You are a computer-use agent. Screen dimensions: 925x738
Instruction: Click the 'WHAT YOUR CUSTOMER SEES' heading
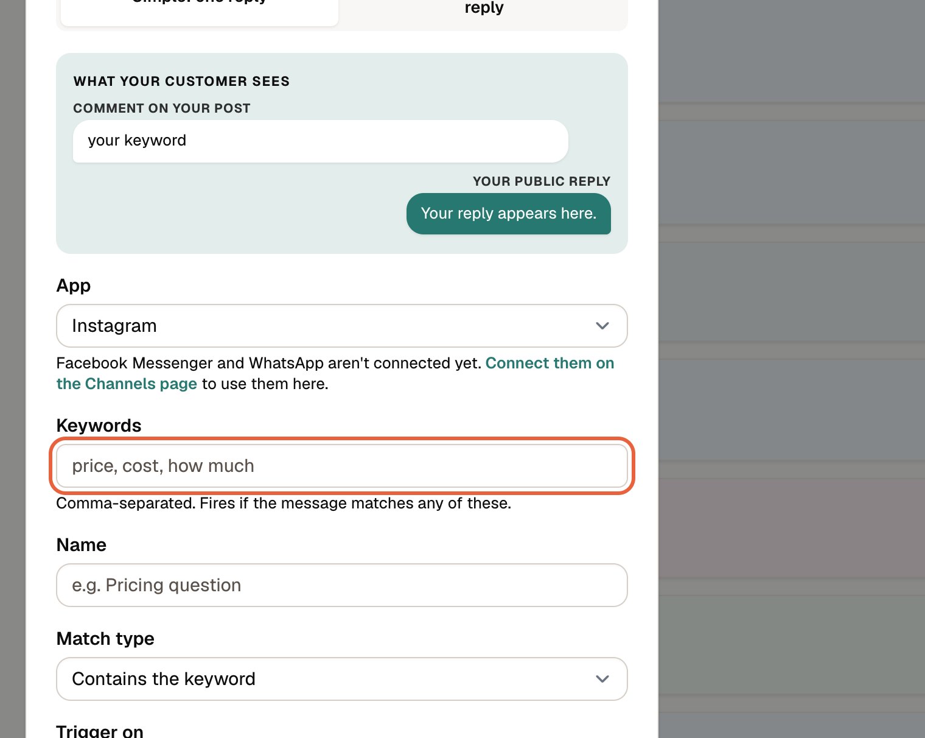(181, 82)
